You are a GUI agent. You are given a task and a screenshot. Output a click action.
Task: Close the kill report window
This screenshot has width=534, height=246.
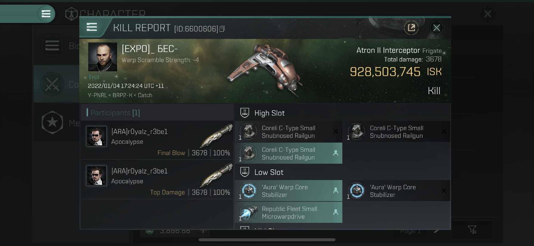point(437,28)
